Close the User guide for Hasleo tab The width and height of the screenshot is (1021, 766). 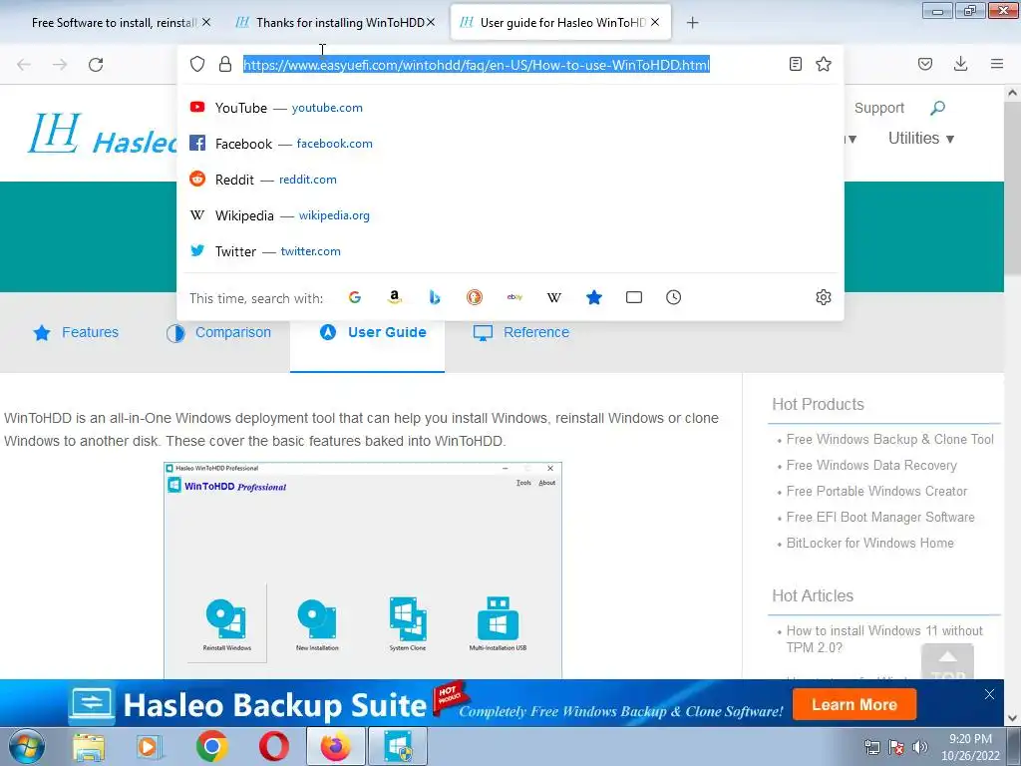(x=655, y=22)
